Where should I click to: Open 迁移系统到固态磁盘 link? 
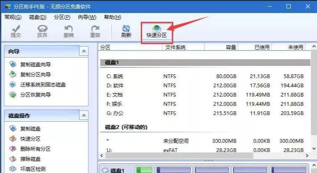[43, 84]
